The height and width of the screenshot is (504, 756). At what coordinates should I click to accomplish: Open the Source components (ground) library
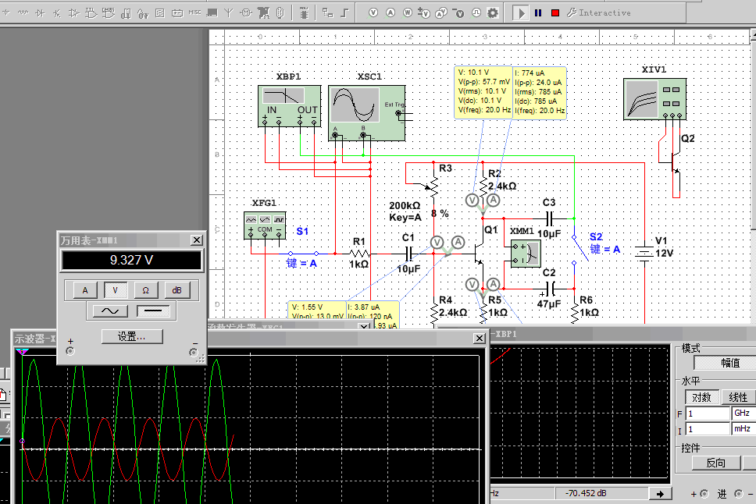click(5, 13)
